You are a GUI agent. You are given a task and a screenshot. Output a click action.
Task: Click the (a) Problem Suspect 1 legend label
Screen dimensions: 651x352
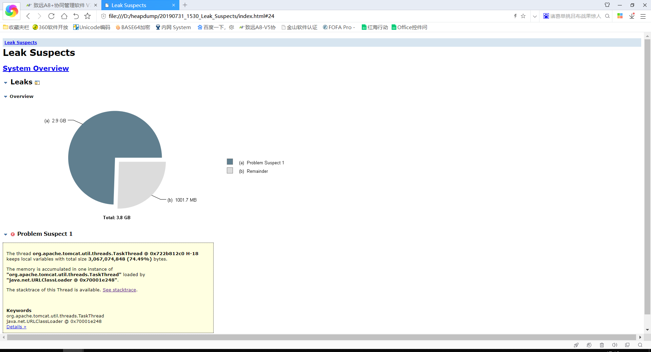261,163
